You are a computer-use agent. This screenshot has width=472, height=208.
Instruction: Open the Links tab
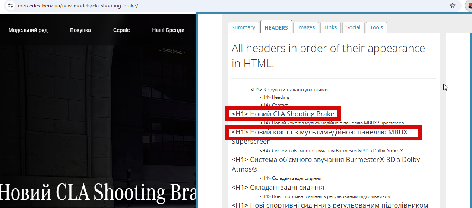330,27
